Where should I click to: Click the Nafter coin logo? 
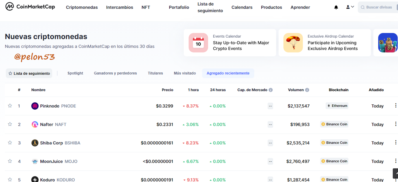[x=35, y=125]
